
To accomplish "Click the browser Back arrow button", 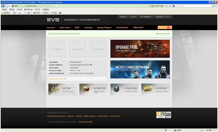I will pyautogui.click(x=3, y=6).
